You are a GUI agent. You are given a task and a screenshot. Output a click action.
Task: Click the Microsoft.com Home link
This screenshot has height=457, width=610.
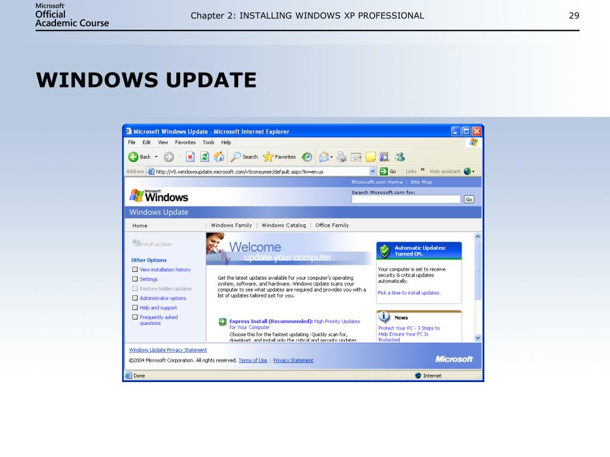tap(377, 182)
